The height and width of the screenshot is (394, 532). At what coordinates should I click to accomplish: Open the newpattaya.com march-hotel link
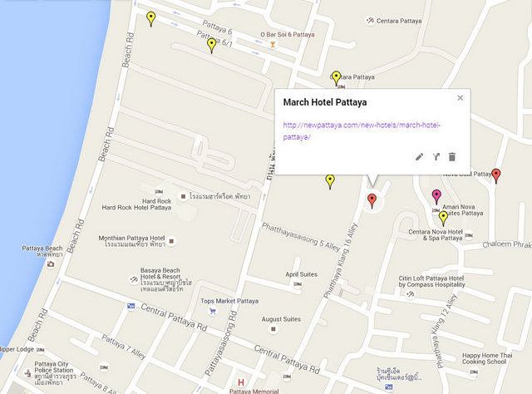[362, 131]
